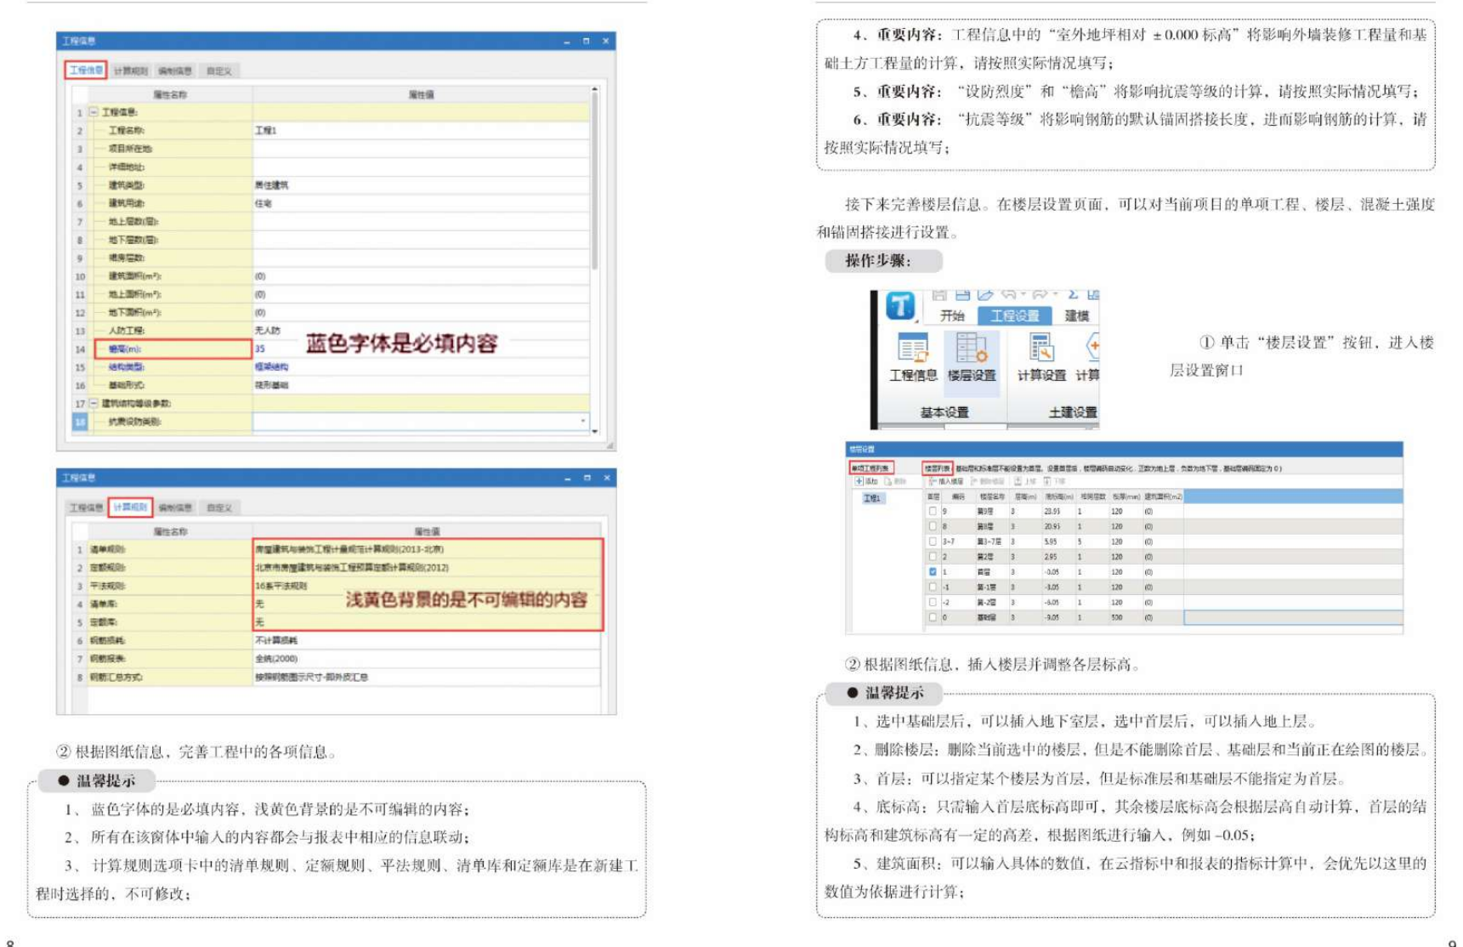
Task: Open the 建模 ribbon tab
Action: pos(1076,315)
